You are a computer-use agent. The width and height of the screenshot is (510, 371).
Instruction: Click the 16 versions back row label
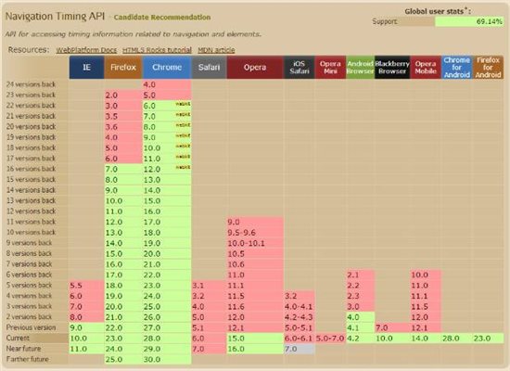[x=31, y=169]
